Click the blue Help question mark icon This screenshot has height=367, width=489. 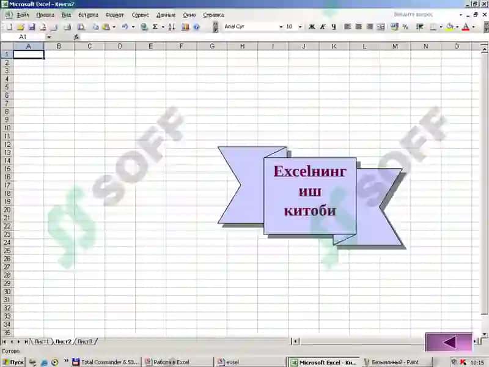click(196, 27)
